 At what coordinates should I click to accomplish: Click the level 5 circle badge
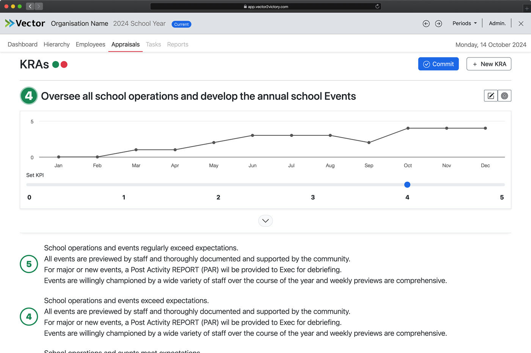coord(29,264)
